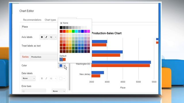Viewport: 184px width, 103px height.
Task: Click the Series label
Action: (x=25, y=57)
